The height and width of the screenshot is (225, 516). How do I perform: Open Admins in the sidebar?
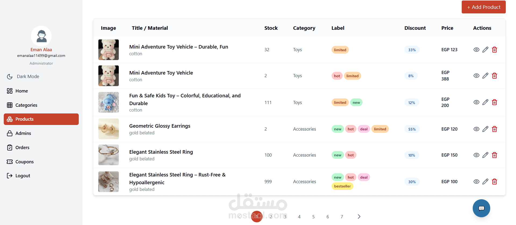(x=41, y=133)
